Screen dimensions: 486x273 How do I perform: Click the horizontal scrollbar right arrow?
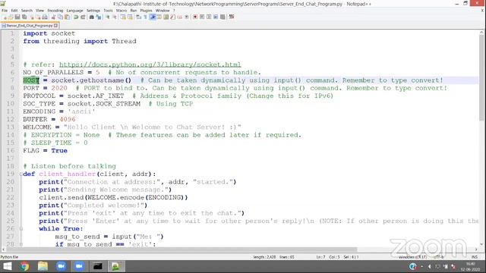(476, 249)
